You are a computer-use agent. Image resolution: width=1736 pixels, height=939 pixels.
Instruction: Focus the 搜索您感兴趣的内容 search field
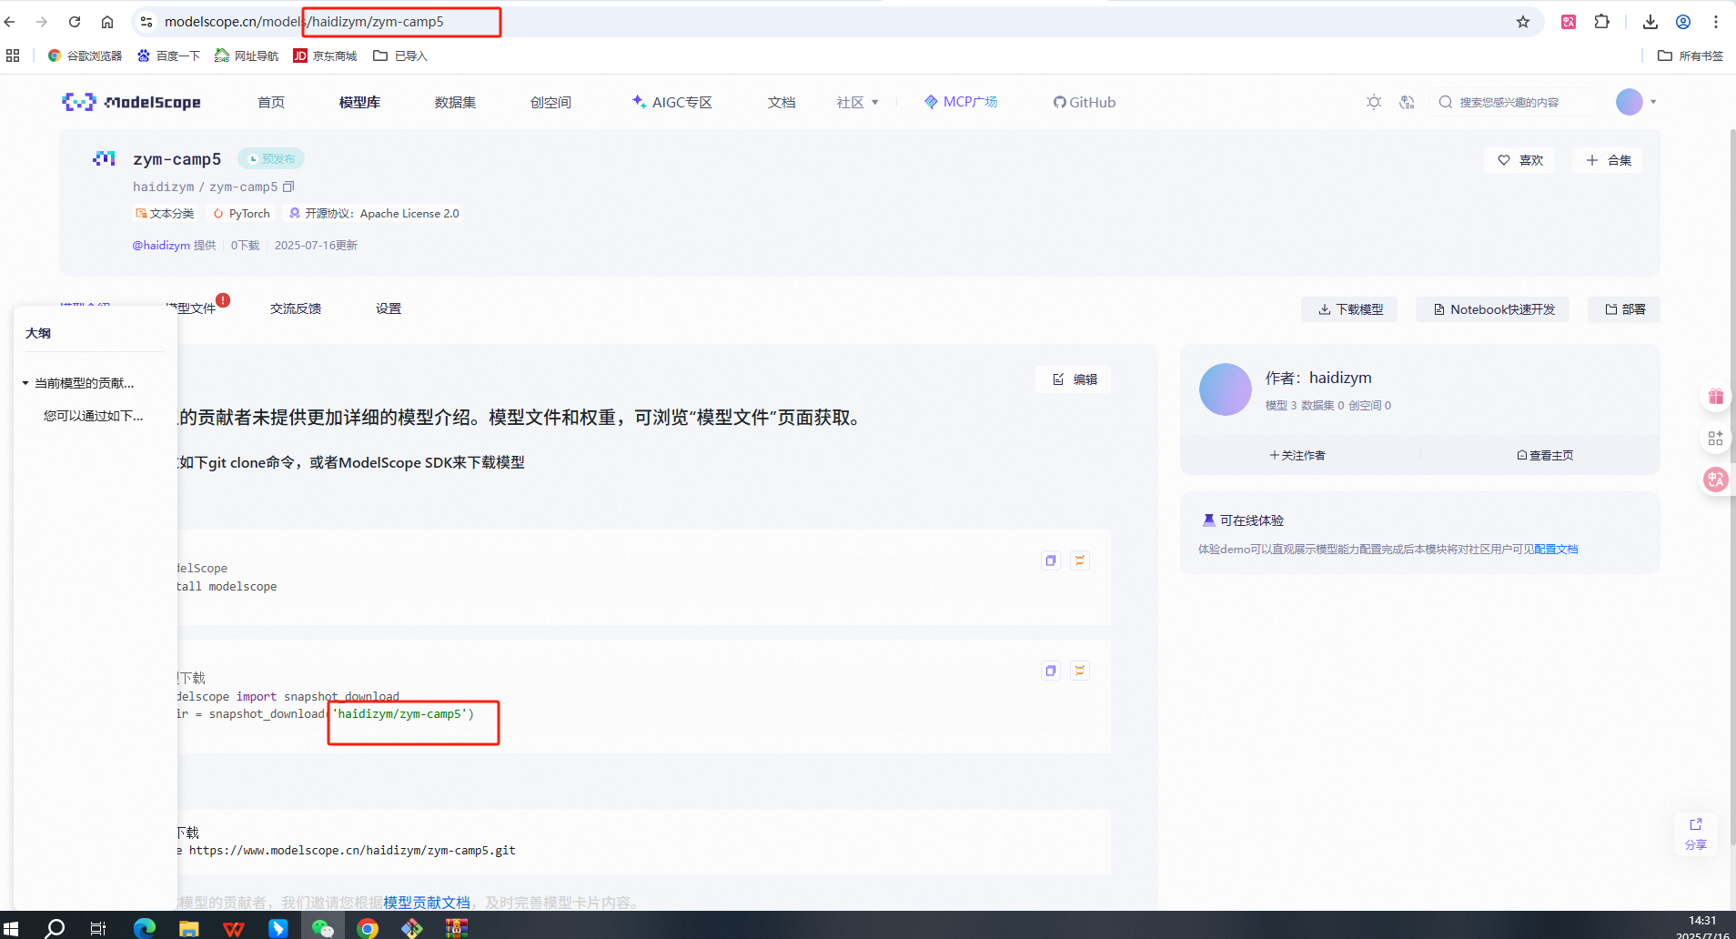pyautogui.click(x=1512, y=102)
